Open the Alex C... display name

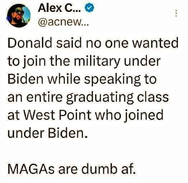coord(60,8)
